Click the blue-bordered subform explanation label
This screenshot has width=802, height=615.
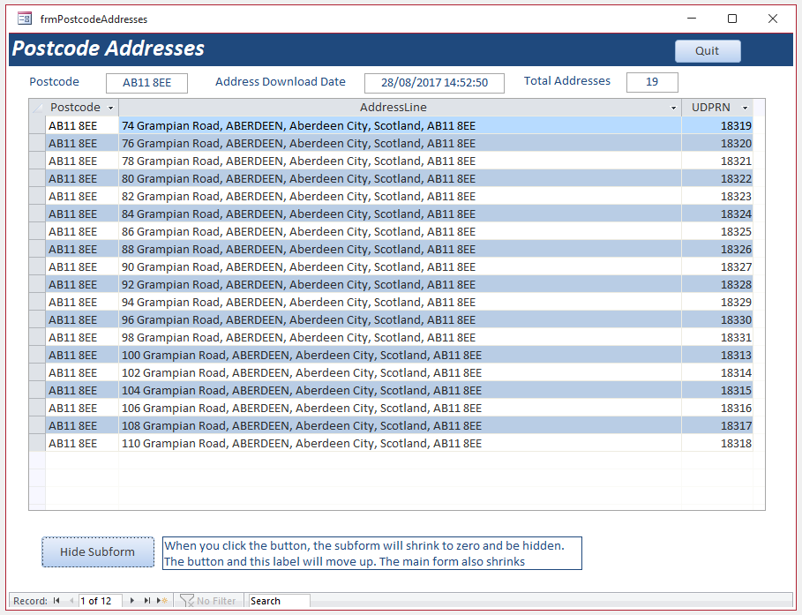372,553
